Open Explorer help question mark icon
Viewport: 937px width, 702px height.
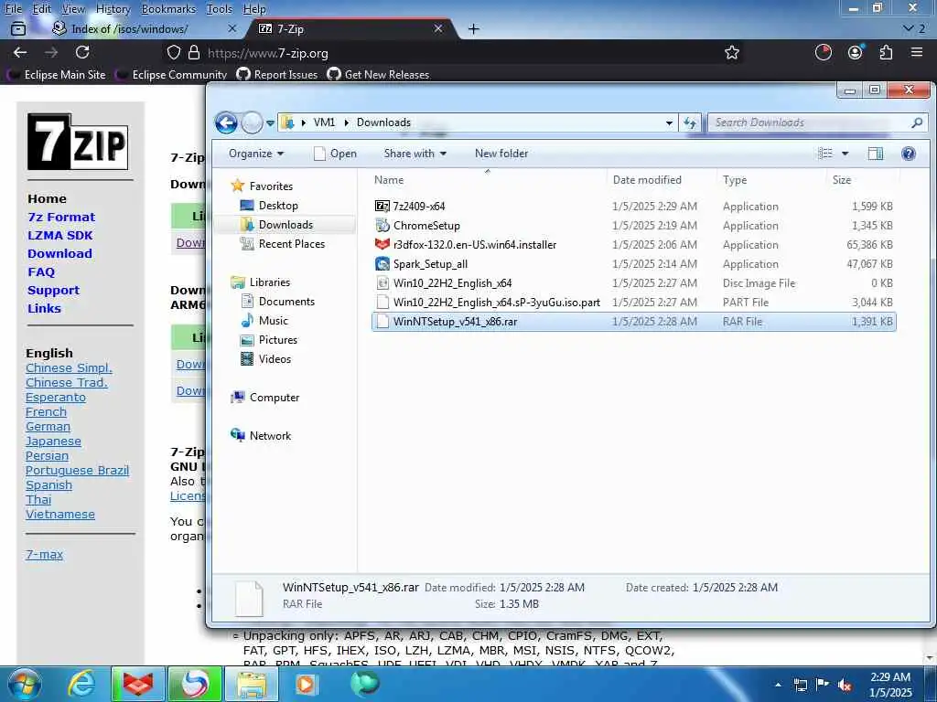pyautogui.click(x=909, y=154)
